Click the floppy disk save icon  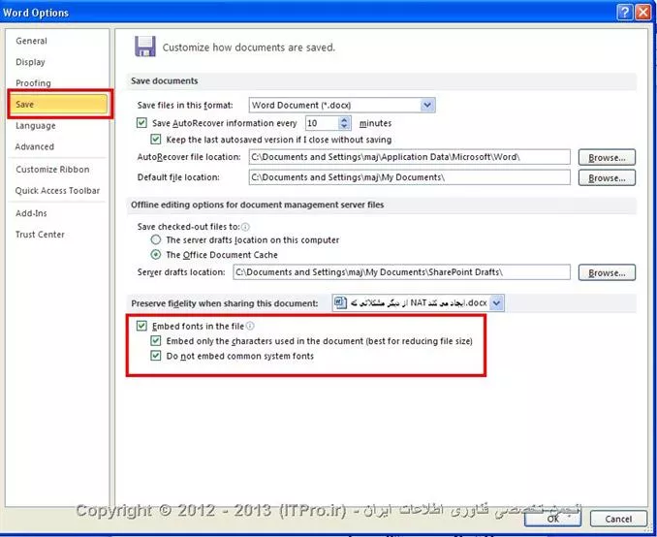tap(145, 47)
